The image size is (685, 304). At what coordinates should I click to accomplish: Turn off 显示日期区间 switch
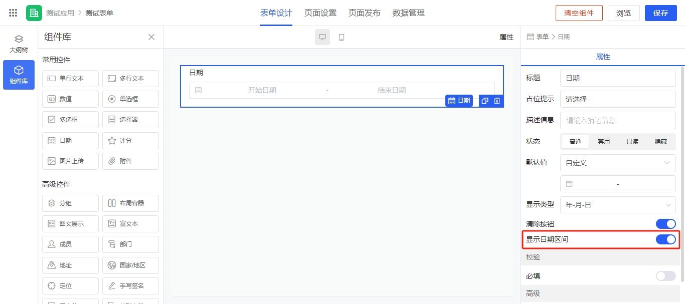pos(665,240)
